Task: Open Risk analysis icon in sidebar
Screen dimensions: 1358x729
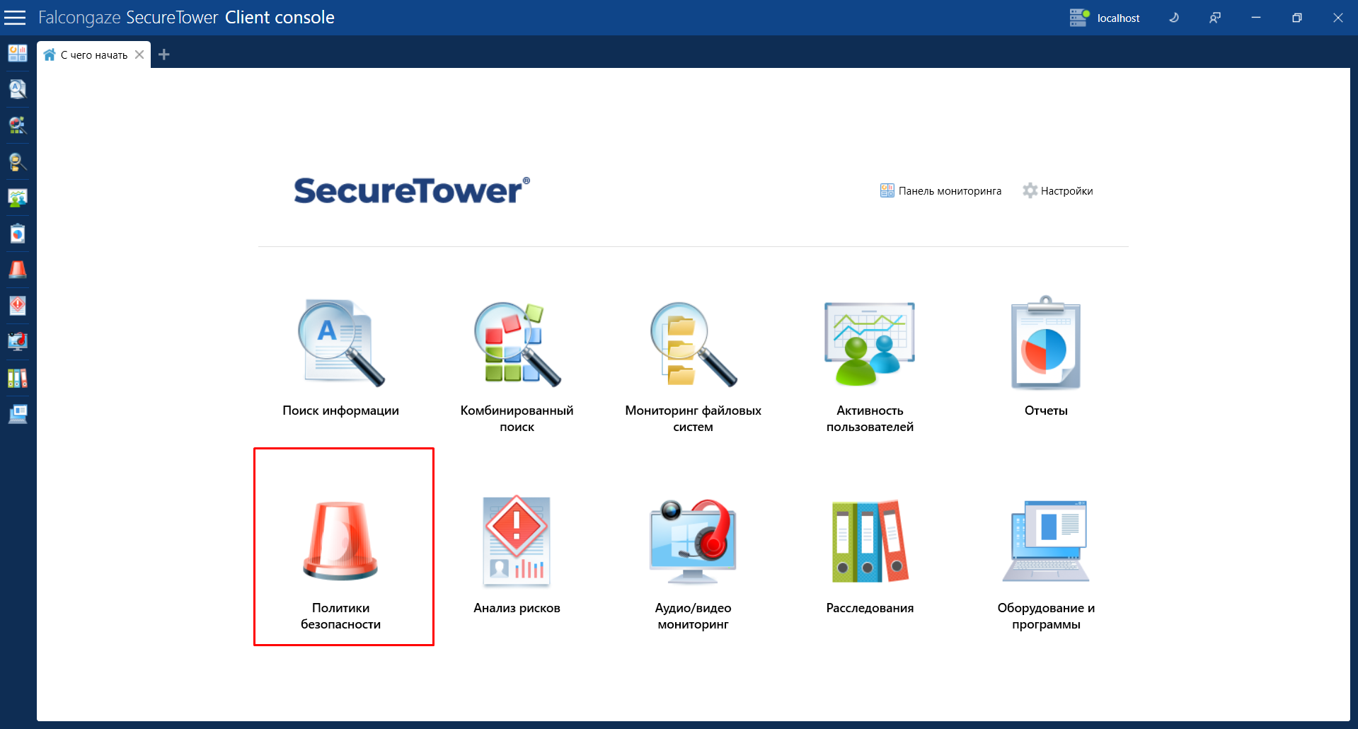Action: [x=18, y=306]
